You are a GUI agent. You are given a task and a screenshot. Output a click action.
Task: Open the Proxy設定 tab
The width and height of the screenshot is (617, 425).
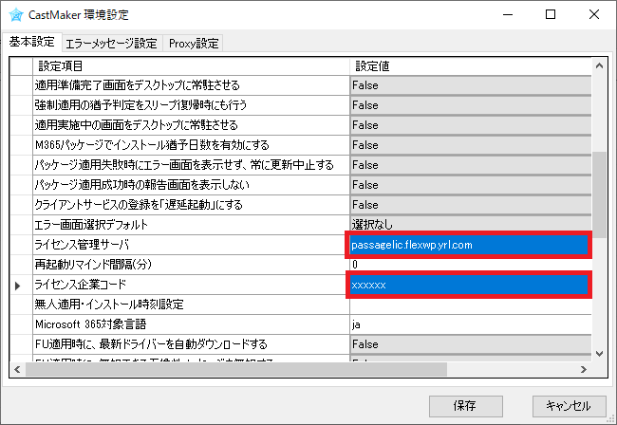coord(194,44)
